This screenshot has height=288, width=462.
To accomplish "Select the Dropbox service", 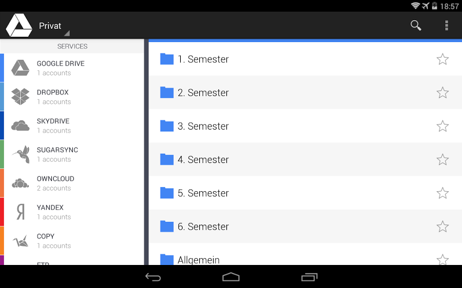I will coord(72,97).
